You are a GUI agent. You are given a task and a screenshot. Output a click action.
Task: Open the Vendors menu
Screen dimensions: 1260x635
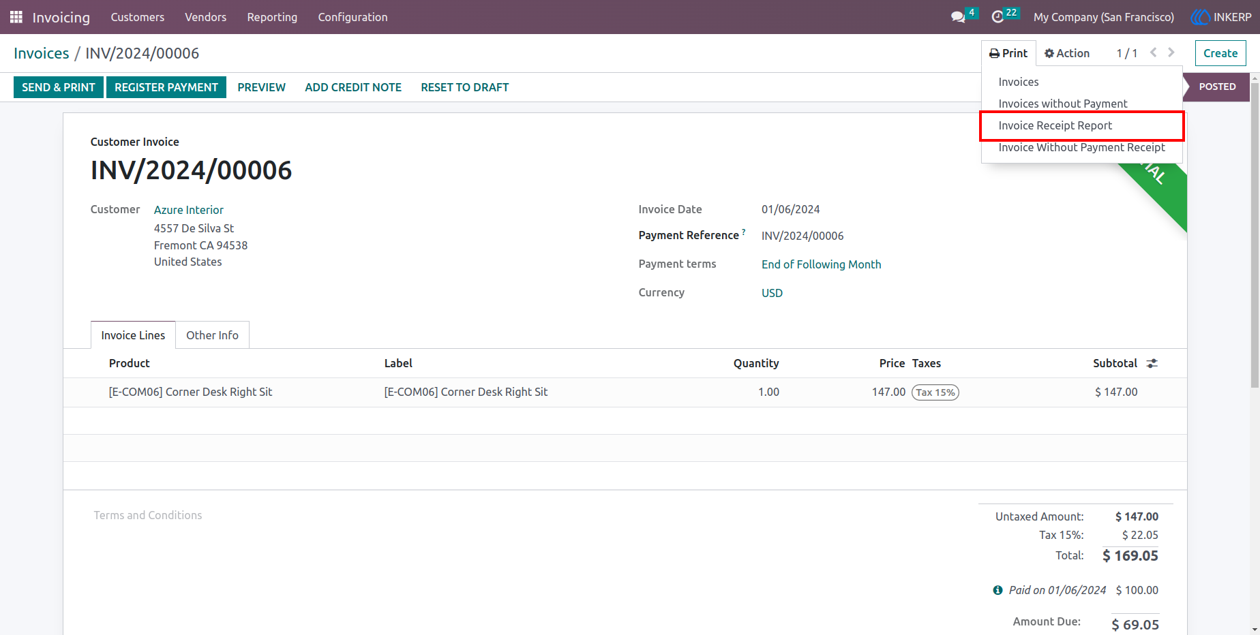click(205, 17)
